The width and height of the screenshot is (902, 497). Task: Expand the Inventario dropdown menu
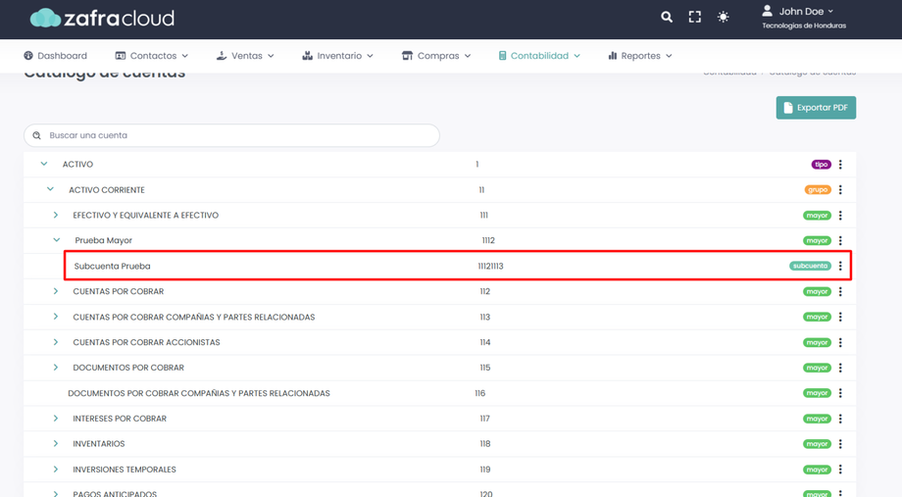337,56
